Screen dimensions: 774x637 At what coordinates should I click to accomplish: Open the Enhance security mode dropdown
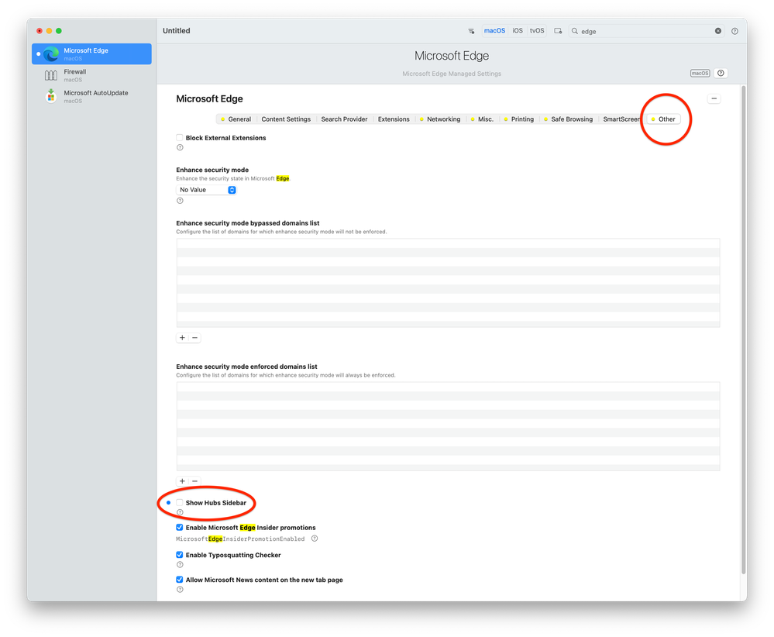click(206, 190)
